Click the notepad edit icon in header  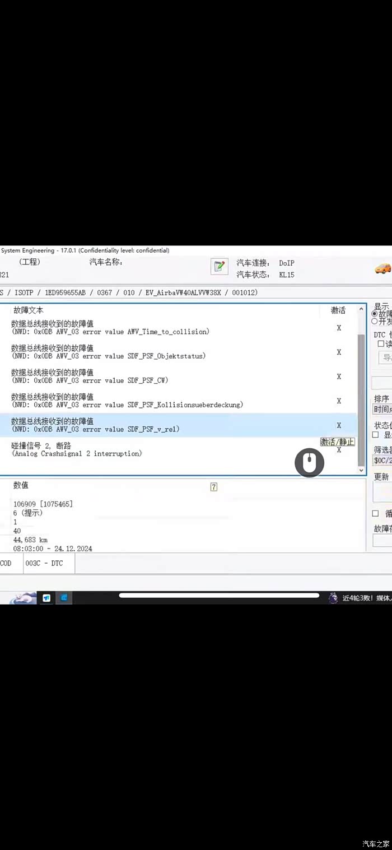219,266
